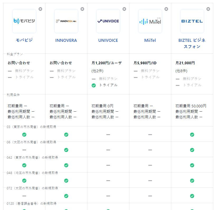Expand BIZTEL's other 8 pricing plans
Screen dimensions: 218x210
point(181,71)
